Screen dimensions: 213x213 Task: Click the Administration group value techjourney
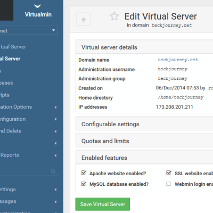click(173, 79)
